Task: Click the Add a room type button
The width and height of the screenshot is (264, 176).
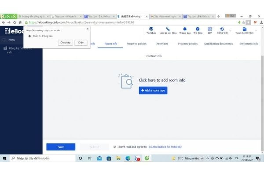Action: pos(153,91)
